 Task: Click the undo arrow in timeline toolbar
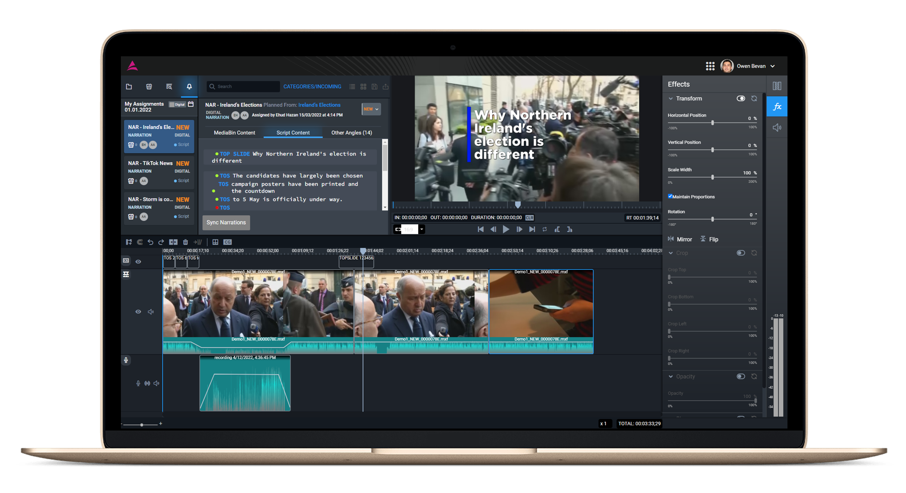click(150, 242)
